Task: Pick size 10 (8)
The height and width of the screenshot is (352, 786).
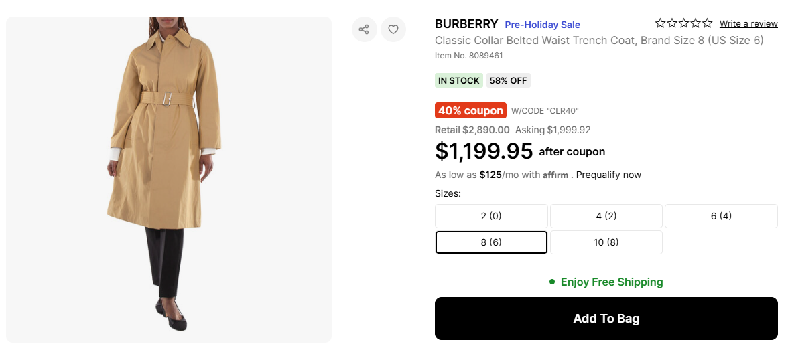Action: coord(606,242)
